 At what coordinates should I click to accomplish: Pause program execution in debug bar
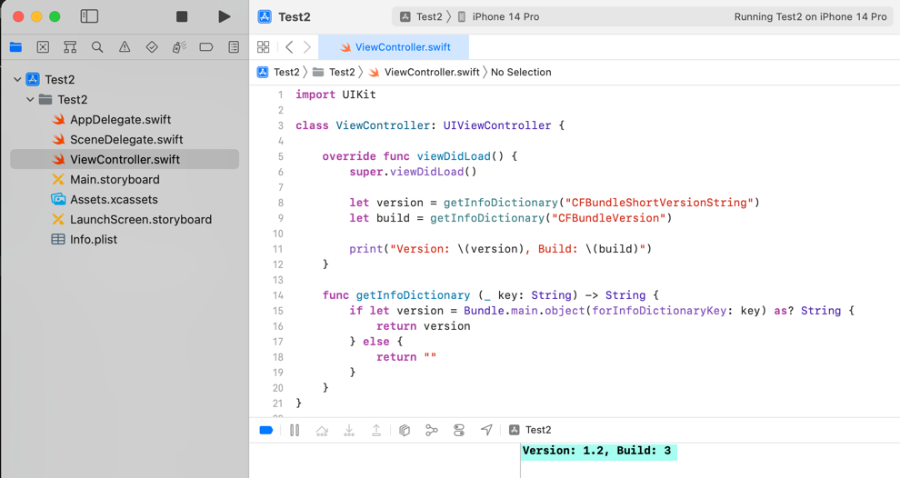pyautogui.click(x=295, y=431)
